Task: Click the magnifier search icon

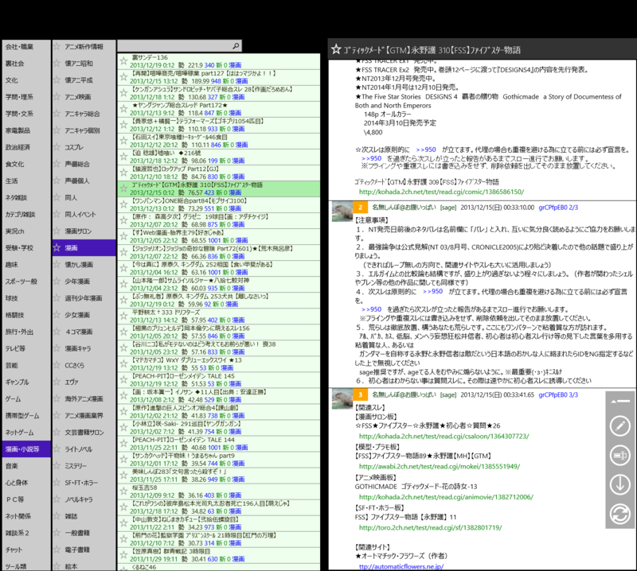Action: click(236, 46)
